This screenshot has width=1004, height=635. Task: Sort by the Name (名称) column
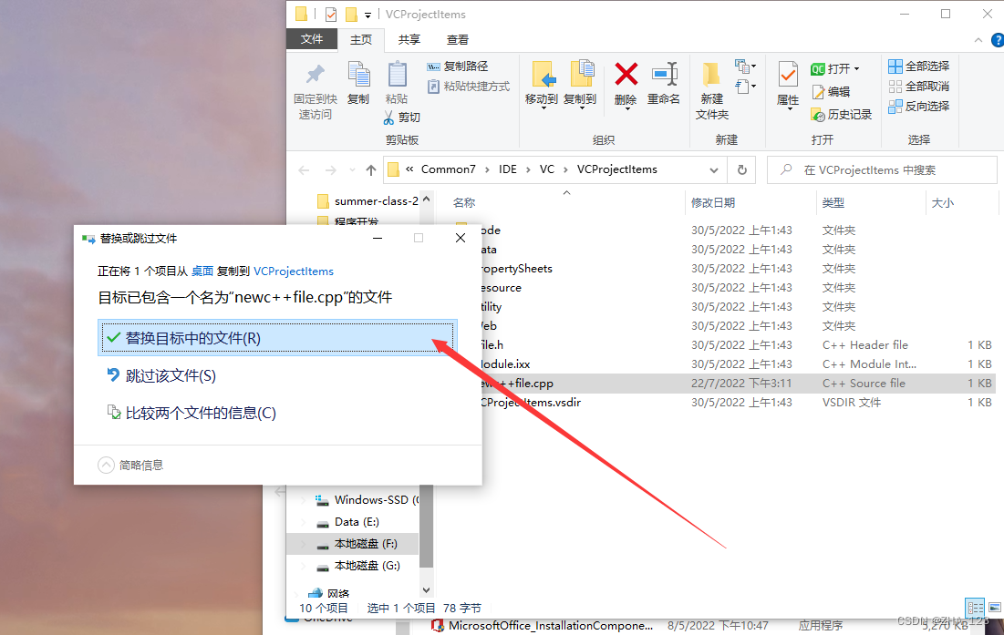tap(464, 203)
